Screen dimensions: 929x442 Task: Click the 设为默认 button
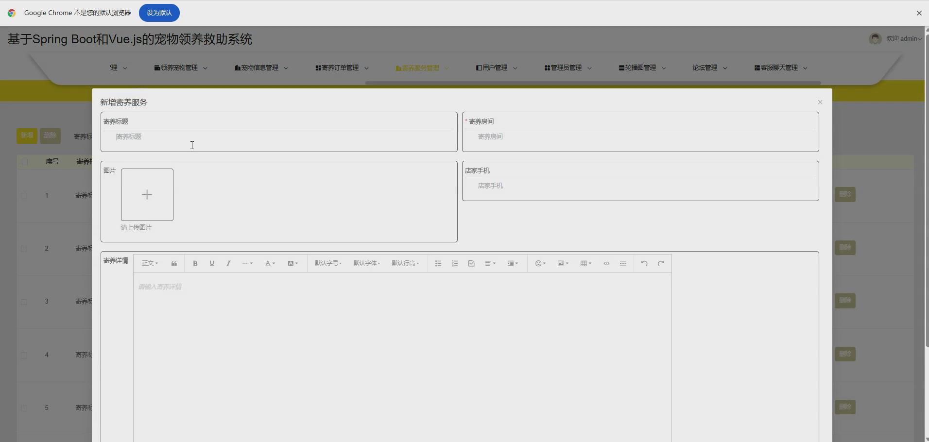(x=159, y=13)
